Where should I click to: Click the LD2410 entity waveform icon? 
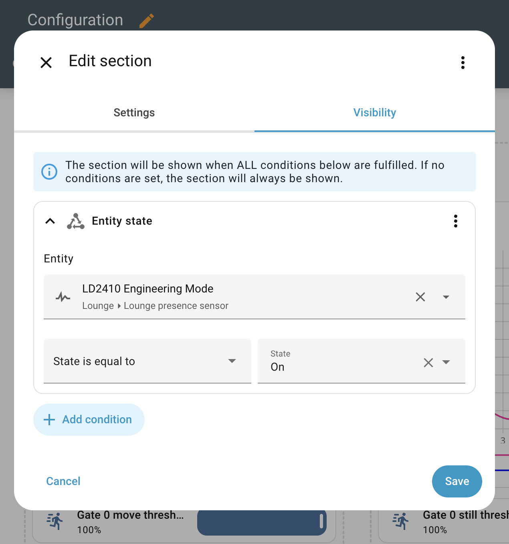63,297
